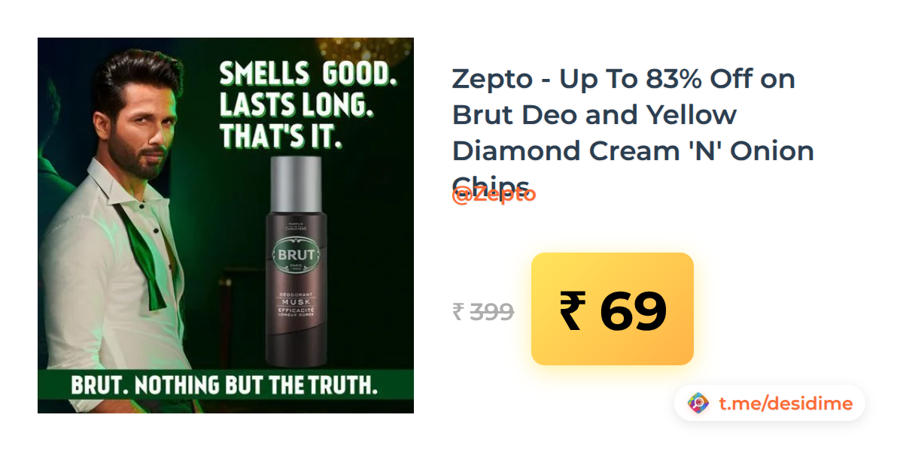The image size is (903, 451).
Task: Open the t.me/desidime link
Action: (x=786, y=404)
